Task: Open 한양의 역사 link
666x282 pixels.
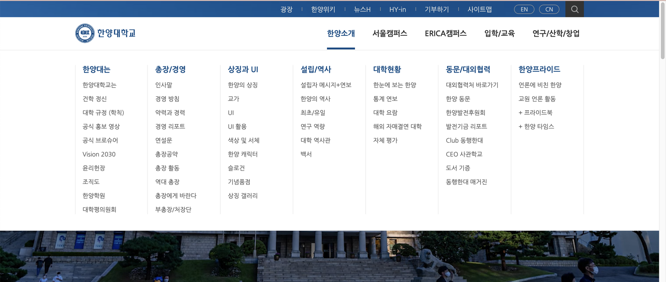Action: (315, 99)
